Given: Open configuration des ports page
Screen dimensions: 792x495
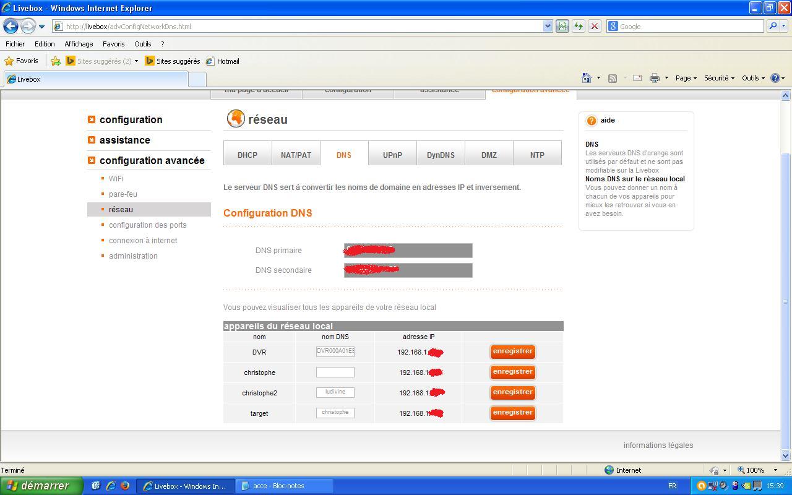Looking at the screenshot, I should pos(147,225).
